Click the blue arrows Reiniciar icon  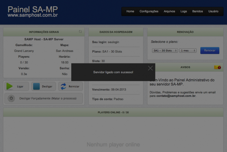[x=63, y=86]
